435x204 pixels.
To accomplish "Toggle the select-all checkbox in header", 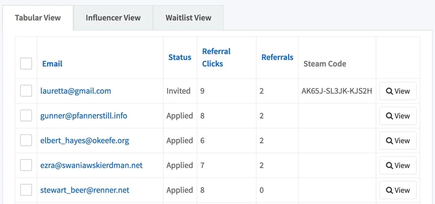I will click(x=26, y=63).
